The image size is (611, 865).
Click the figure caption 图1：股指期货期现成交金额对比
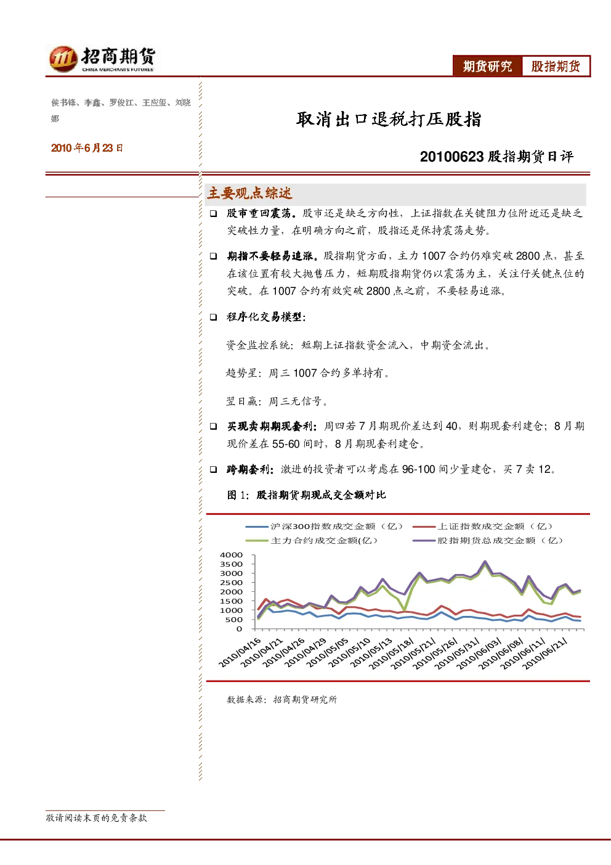(x=306, y=495)
